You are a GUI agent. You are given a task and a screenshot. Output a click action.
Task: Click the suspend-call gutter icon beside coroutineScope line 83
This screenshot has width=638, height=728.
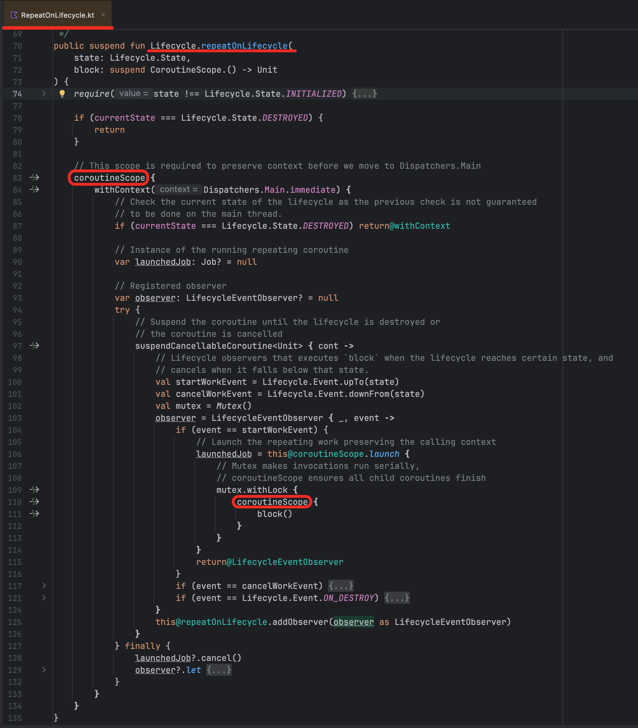point(34,178)
